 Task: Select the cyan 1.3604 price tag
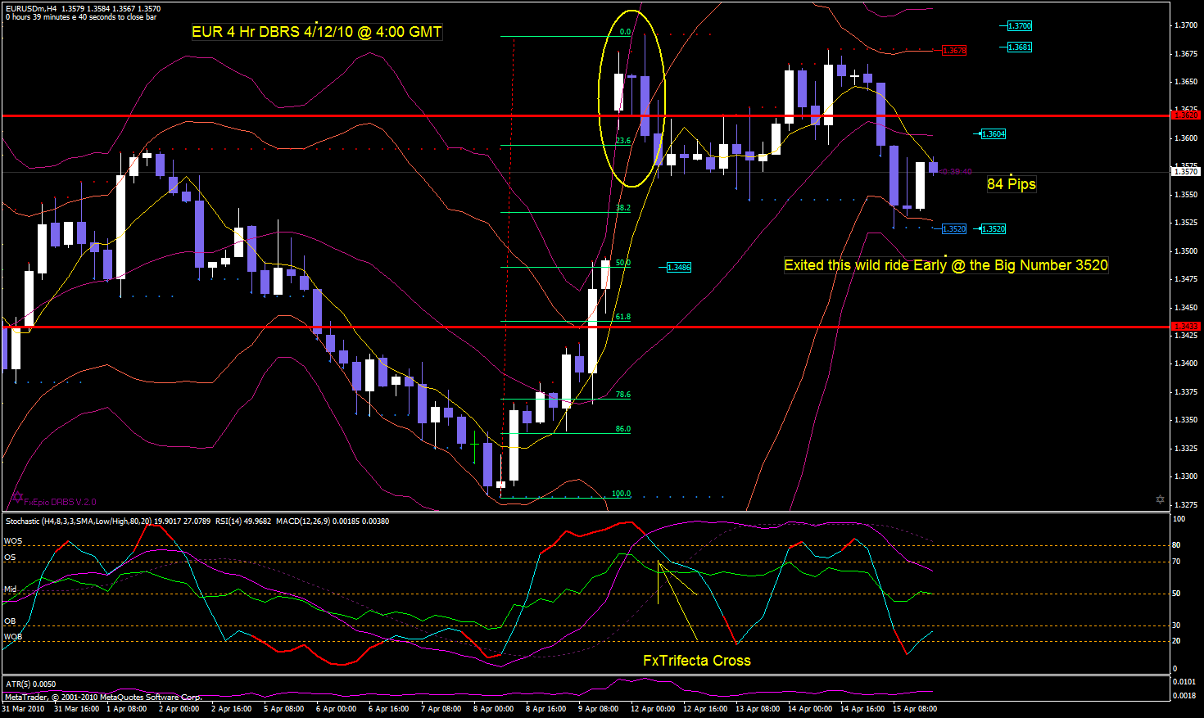993,133
